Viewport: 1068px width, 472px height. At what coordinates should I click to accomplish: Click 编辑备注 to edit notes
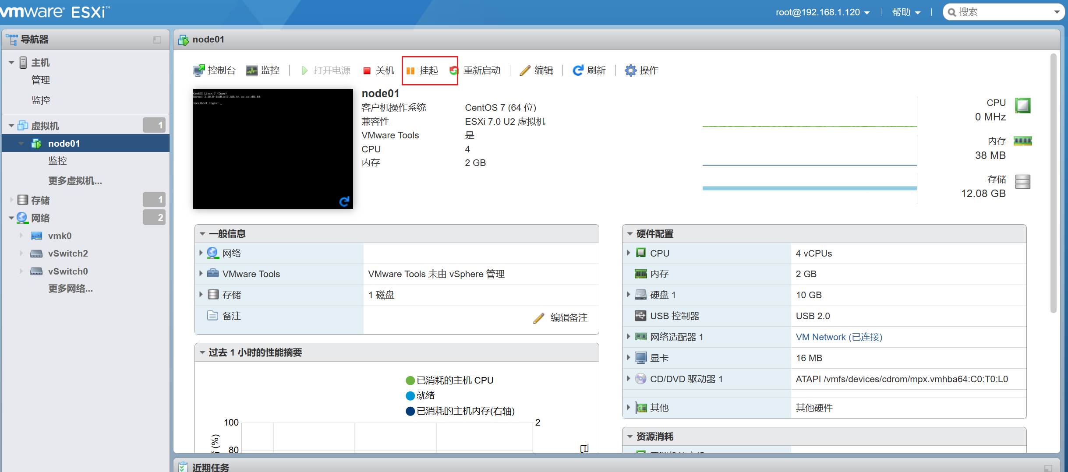click(x=560, y=318)
